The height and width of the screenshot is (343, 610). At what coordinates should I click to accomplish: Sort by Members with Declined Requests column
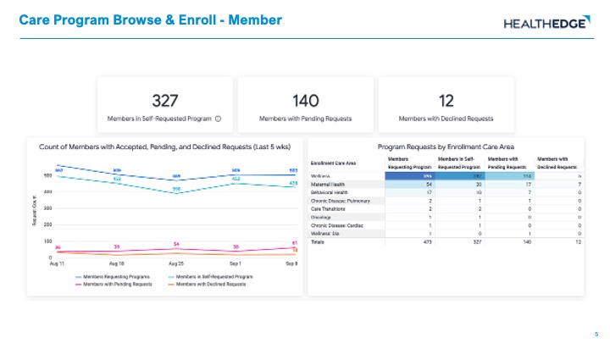(x=559, y=161)
